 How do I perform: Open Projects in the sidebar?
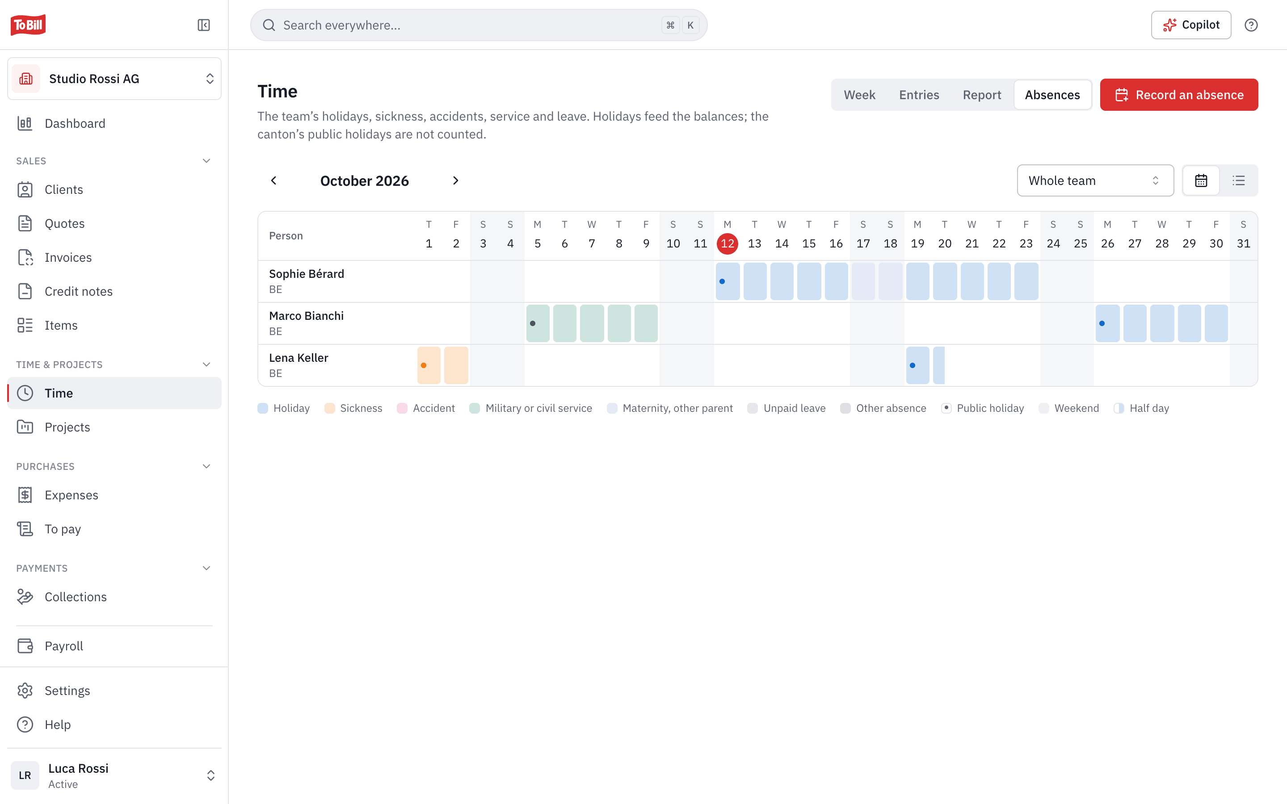click(x=114, y=427)
